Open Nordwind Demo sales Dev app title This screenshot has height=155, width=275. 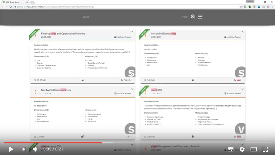tap(56, 90)
